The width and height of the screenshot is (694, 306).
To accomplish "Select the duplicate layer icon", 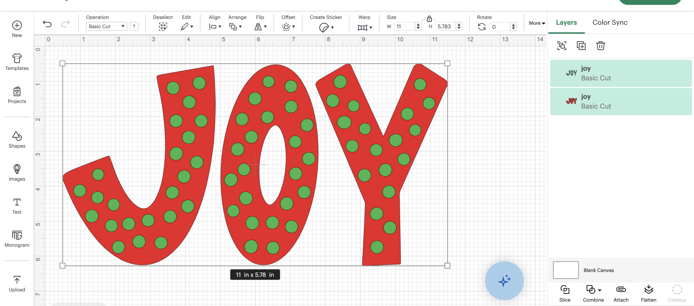I will 581,46.
